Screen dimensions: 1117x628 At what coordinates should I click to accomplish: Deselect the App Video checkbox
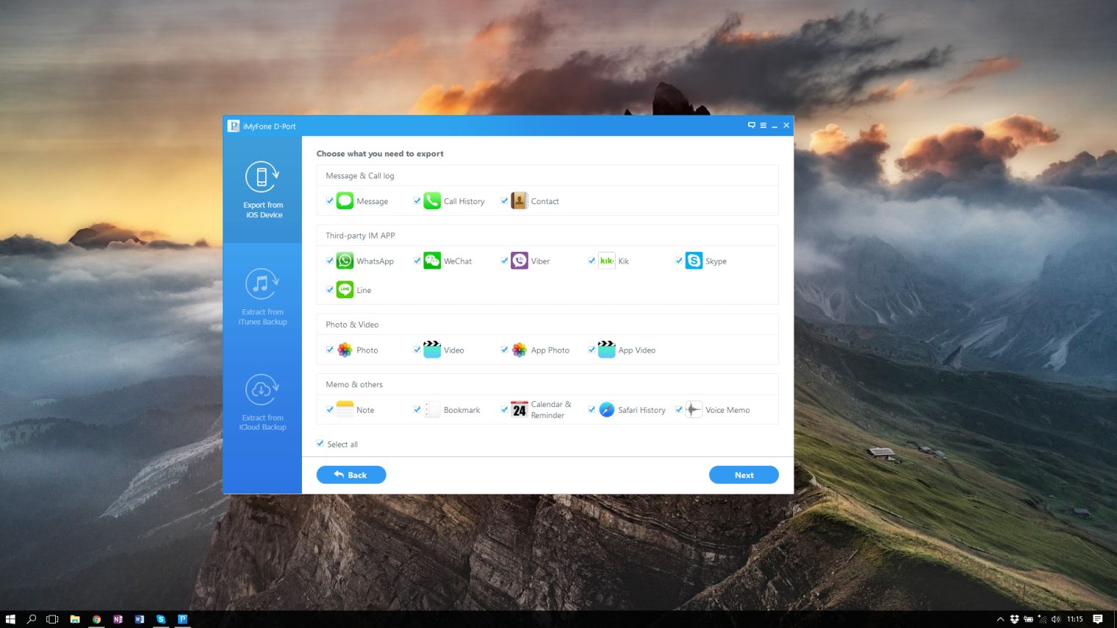pyautogui.click(x=592, y=350)
